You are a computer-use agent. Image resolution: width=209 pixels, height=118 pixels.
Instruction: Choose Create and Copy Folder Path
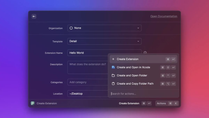click(143, 84)
